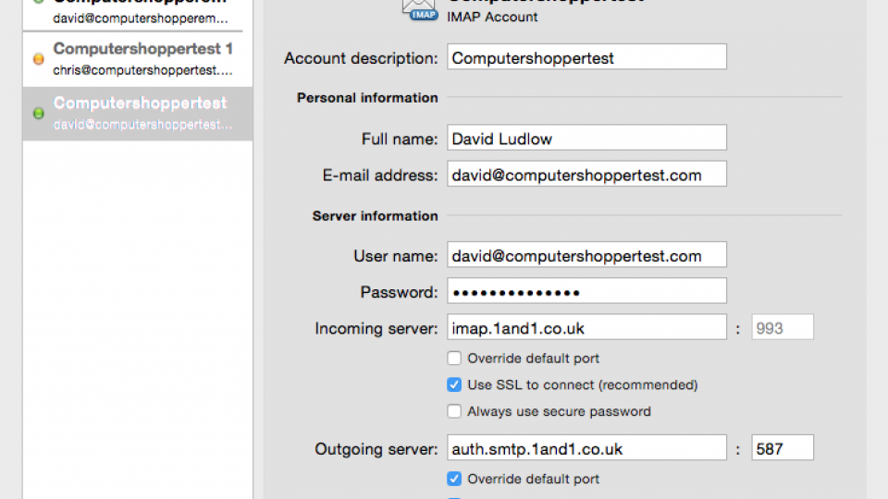Screen dimensions: 888x499
Task: Select the Computershoppertest 1 account
Action: 138,59
